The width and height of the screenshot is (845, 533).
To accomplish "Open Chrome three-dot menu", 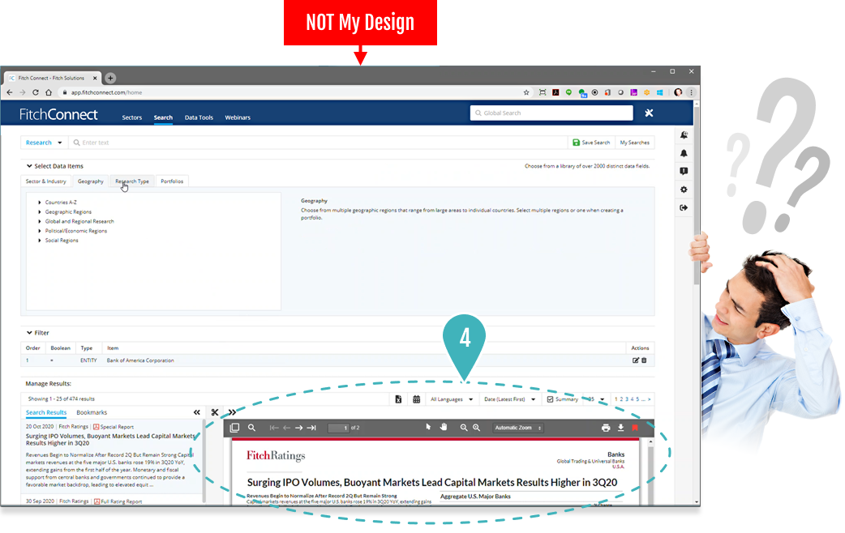I will click(692, 92).
